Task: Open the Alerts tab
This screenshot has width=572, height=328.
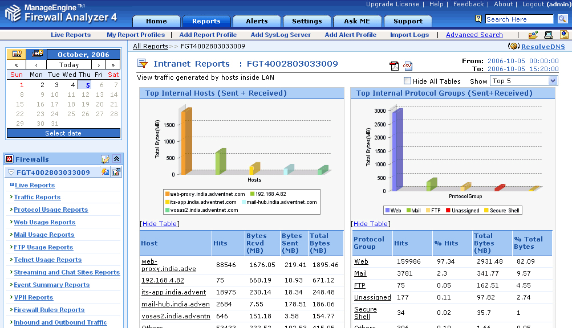Action: click(257, 21)
